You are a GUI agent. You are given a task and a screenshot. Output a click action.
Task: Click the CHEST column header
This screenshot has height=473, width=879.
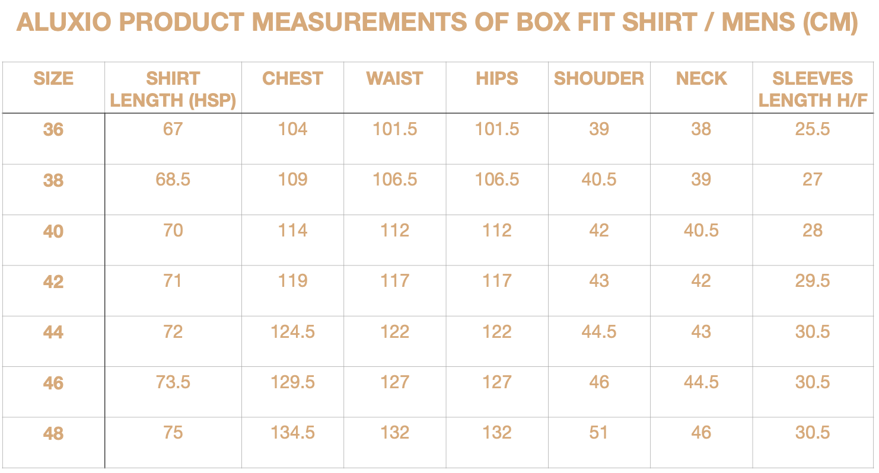tap(293, 79)
